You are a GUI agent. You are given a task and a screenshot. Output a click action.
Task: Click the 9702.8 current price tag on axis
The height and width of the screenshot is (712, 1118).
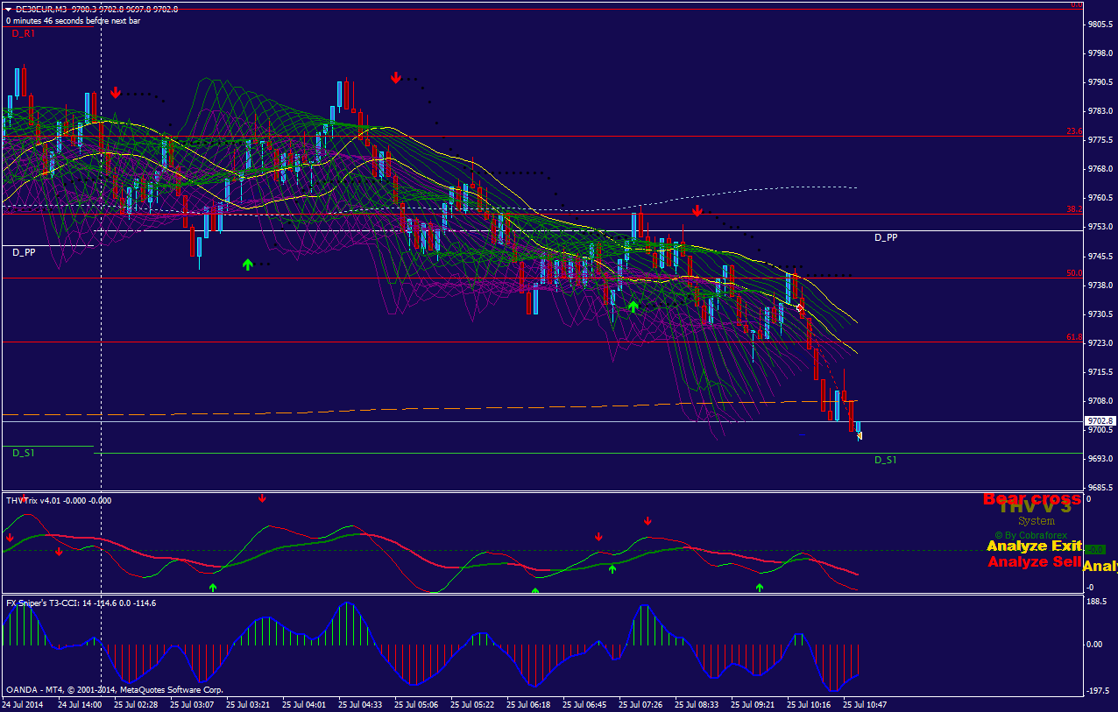coord(1099,420)
